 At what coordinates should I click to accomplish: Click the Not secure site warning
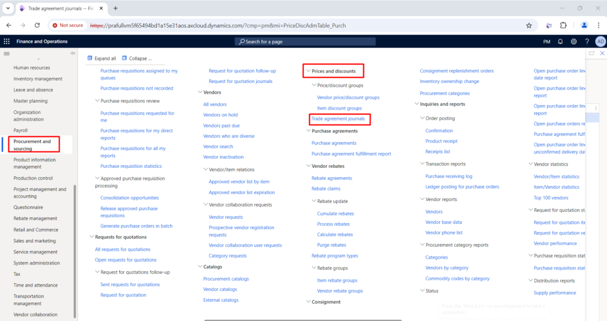tap(68, 25)
